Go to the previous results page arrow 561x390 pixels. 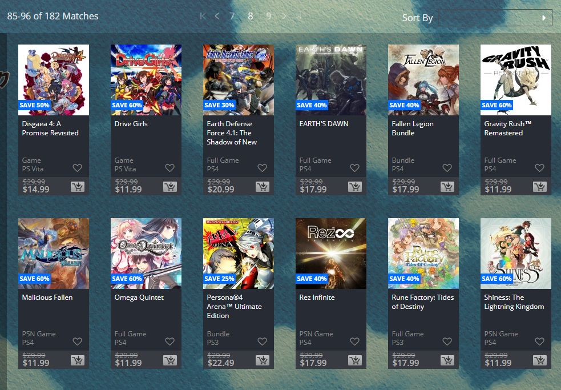pyautogui.click(x=217, y=16)
